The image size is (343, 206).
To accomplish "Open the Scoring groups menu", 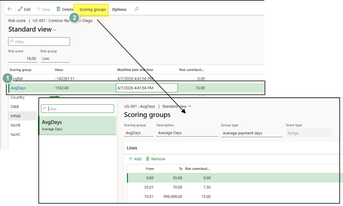I will [x=92, y=9].
